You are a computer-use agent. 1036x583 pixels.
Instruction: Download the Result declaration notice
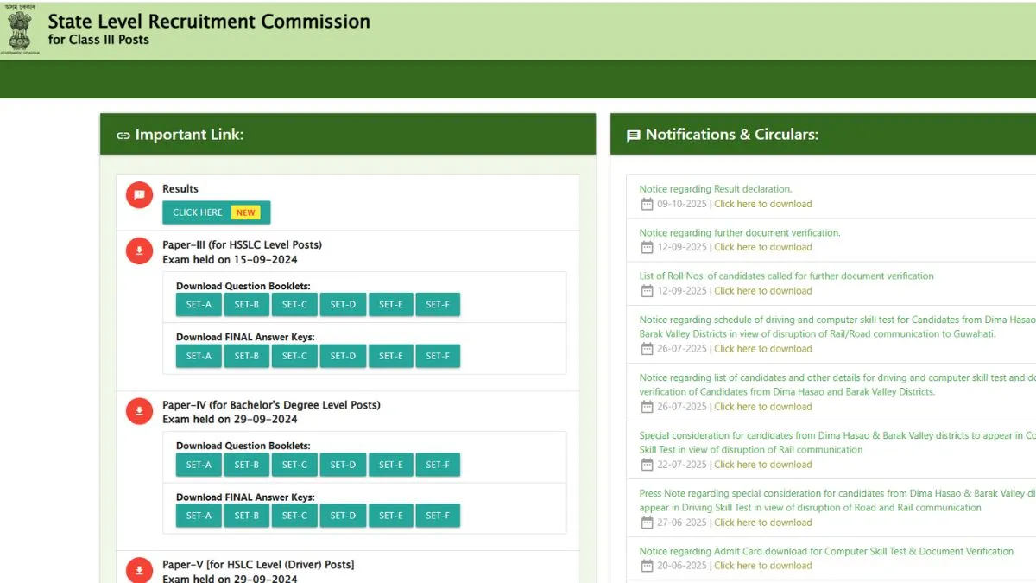point(763,204)
